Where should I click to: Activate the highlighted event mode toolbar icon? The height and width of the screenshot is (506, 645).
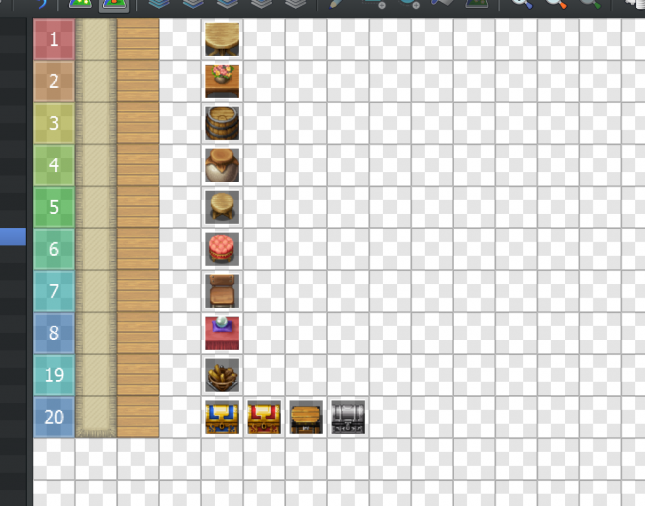click(114, 5)
